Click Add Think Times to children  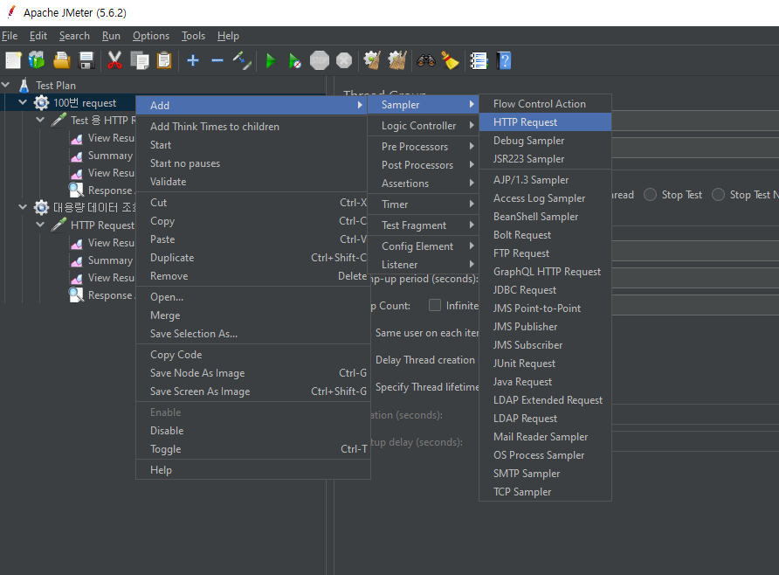coord(253,126)
